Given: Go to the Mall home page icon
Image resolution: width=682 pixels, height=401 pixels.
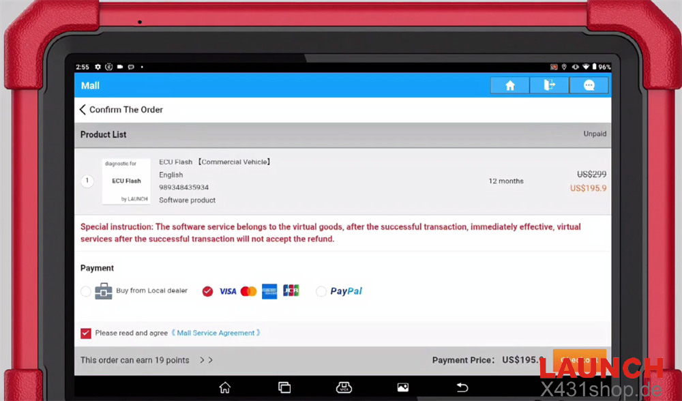Looking at the screenshot, I should (x=509, y=85).
